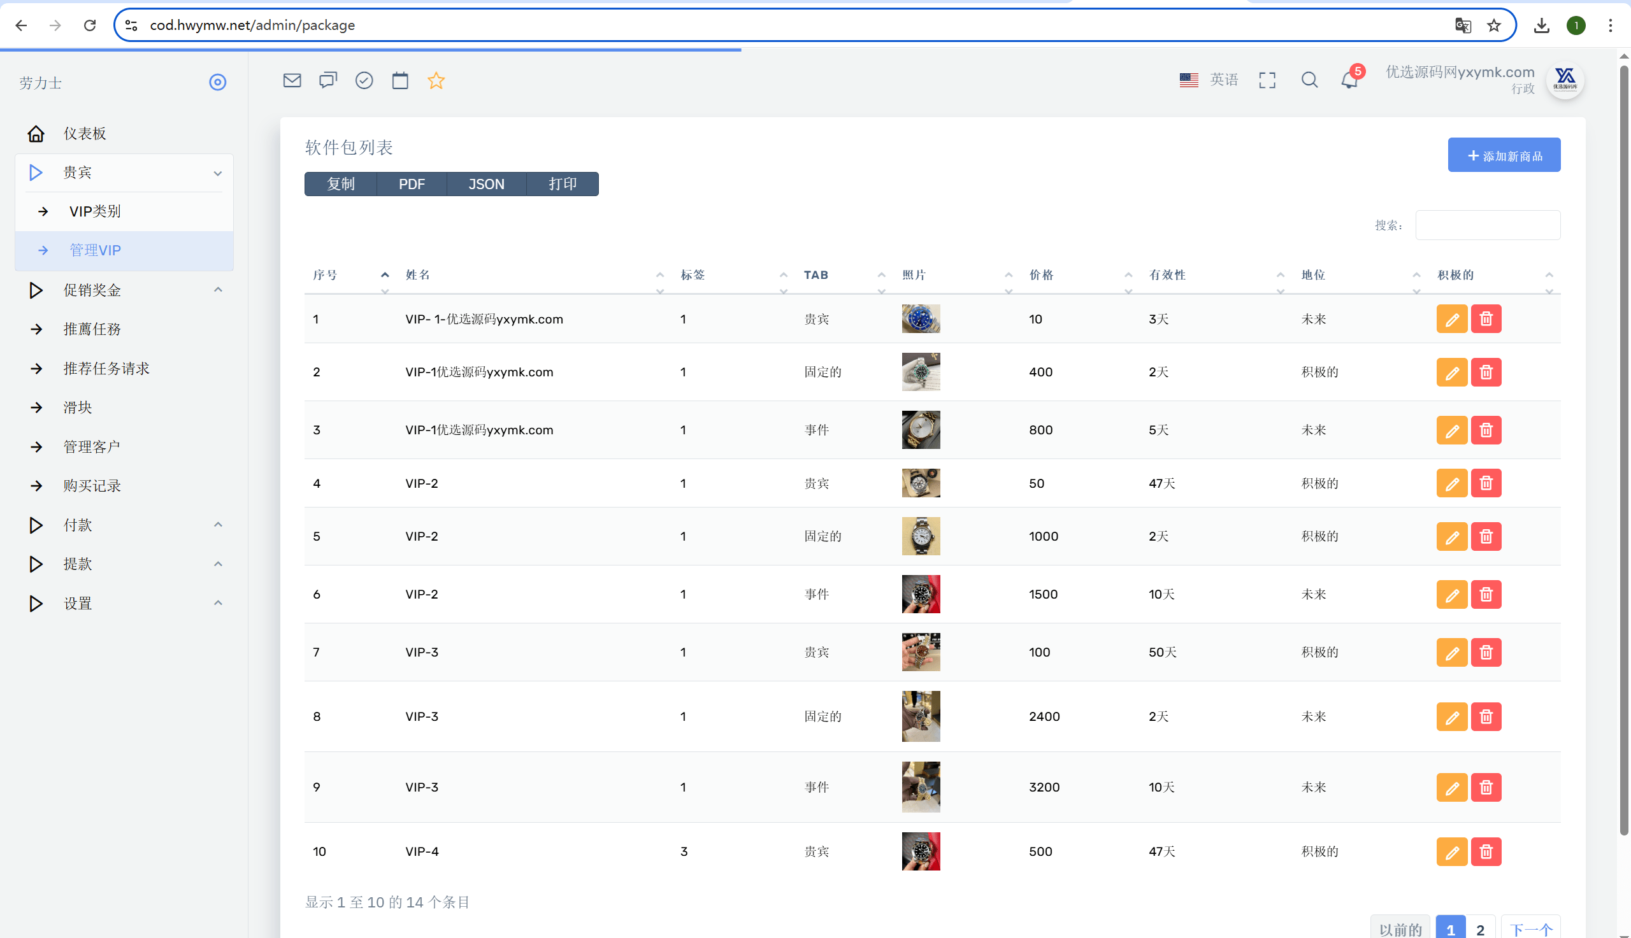Open 管理客户 in the sidebar
Screen dimensions: 1631x938
tap(124, 446)
